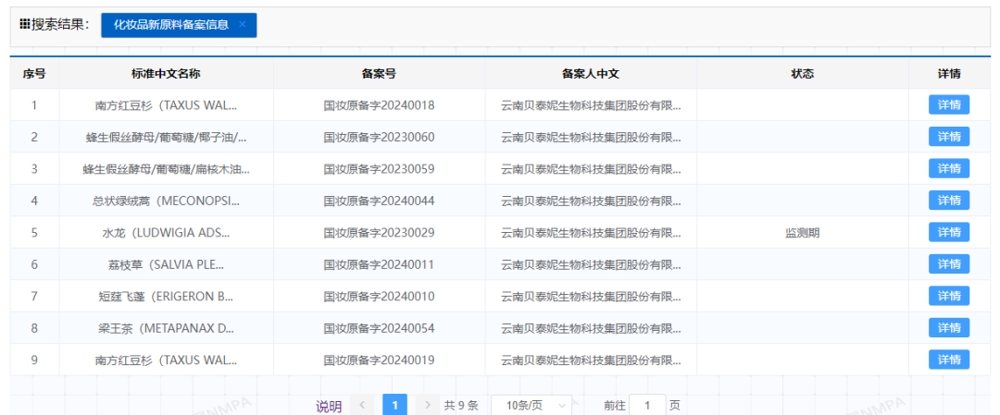
Task: Go to next page arrow
Action: tap(427, 405)
